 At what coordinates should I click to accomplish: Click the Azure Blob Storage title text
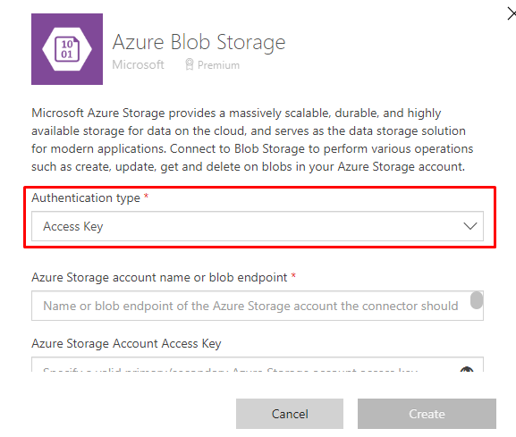click(199, 42)
